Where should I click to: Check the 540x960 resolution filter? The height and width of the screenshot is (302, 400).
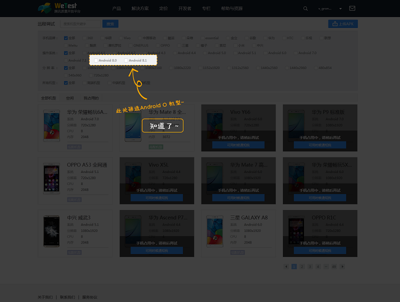pos(66,75)
